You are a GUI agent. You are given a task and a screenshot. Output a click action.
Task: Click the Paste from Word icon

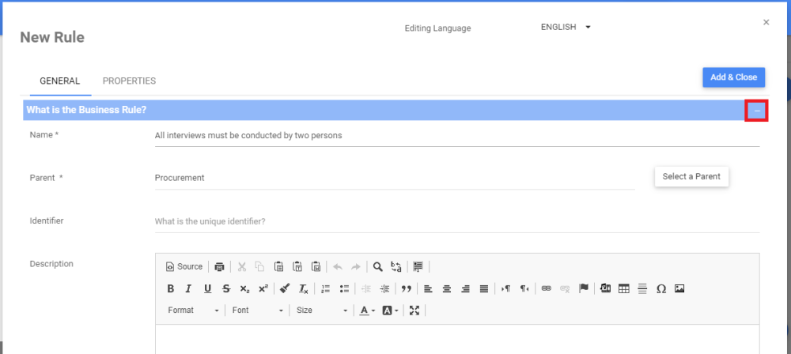[x=316, y=267]
